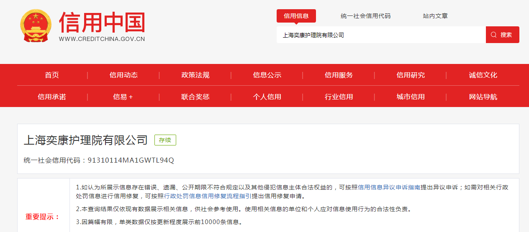The height and width of the screenshot is (232, 529).
Task: Open the 联合奖惩 navigation item
Action: pyautogui.click(x=195, y=97)
